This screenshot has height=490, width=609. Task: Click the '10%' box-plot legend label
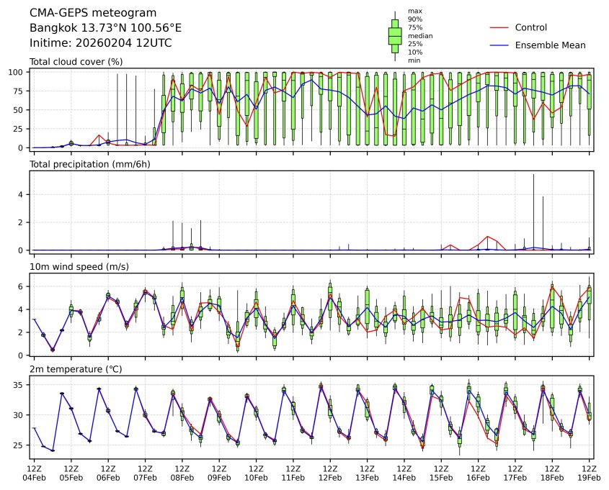click(x=415, y=52)
